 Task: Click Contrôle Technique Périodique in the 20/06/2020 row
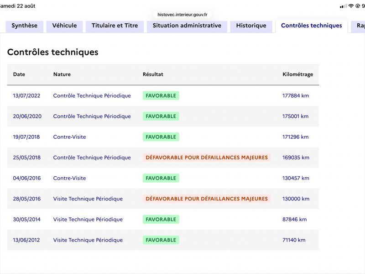coord(92,116)
